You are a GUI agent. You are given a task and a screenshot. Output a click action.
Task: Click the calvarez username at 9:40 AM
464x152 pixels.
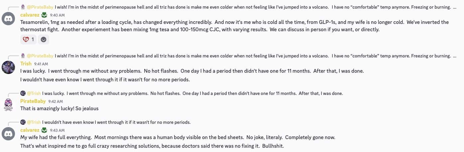click(30, 15)
